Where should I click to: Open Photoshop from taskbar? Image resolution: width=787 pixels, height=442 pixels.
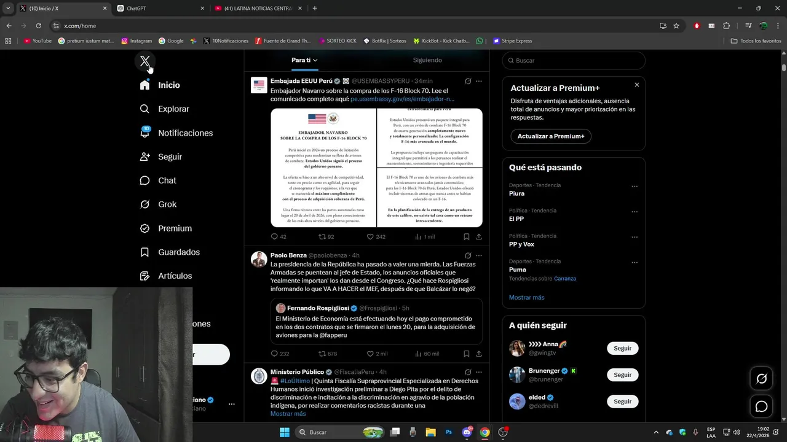tap(449, 432)
